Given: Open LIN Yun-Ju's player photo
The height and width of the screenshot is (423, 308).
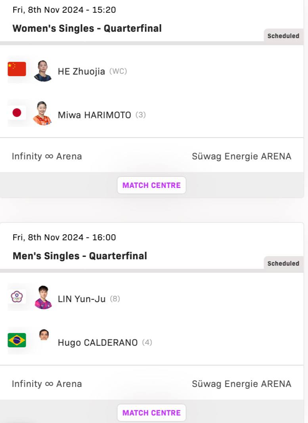Looking at the screenshot, I should (43, 297).
